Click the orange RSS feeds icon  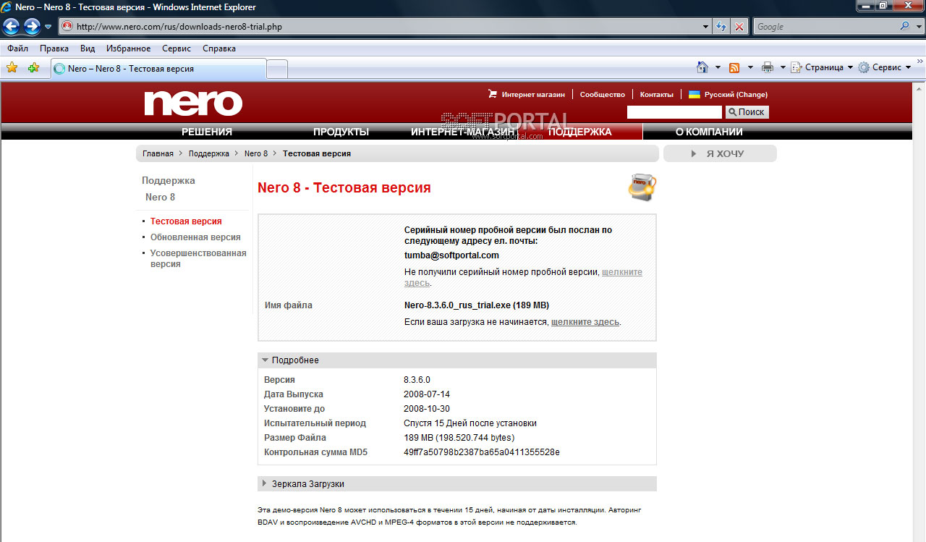pyautogui.click(x=734, y=67)
